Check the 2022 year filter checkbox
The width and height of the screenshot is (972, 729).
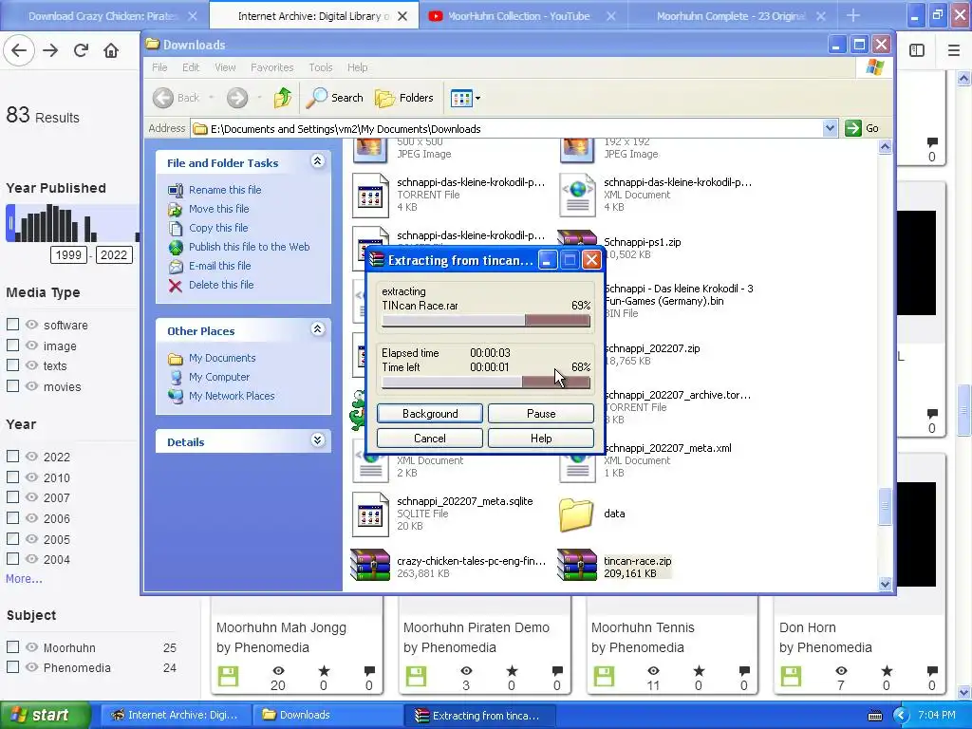[x=12, y=457]
